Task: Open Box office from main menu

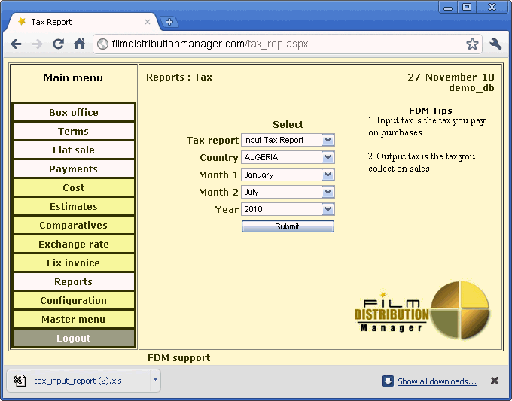Action: point(74,113)
